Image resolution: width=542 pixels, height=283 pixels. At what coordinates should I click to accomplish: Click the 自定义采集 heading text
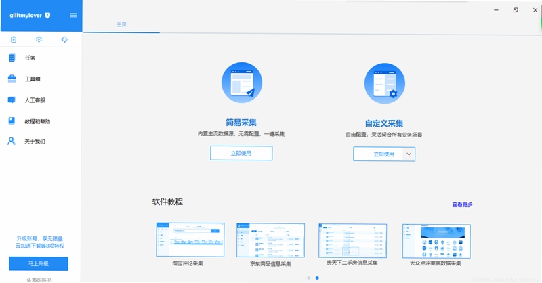(x=384, y=123)
